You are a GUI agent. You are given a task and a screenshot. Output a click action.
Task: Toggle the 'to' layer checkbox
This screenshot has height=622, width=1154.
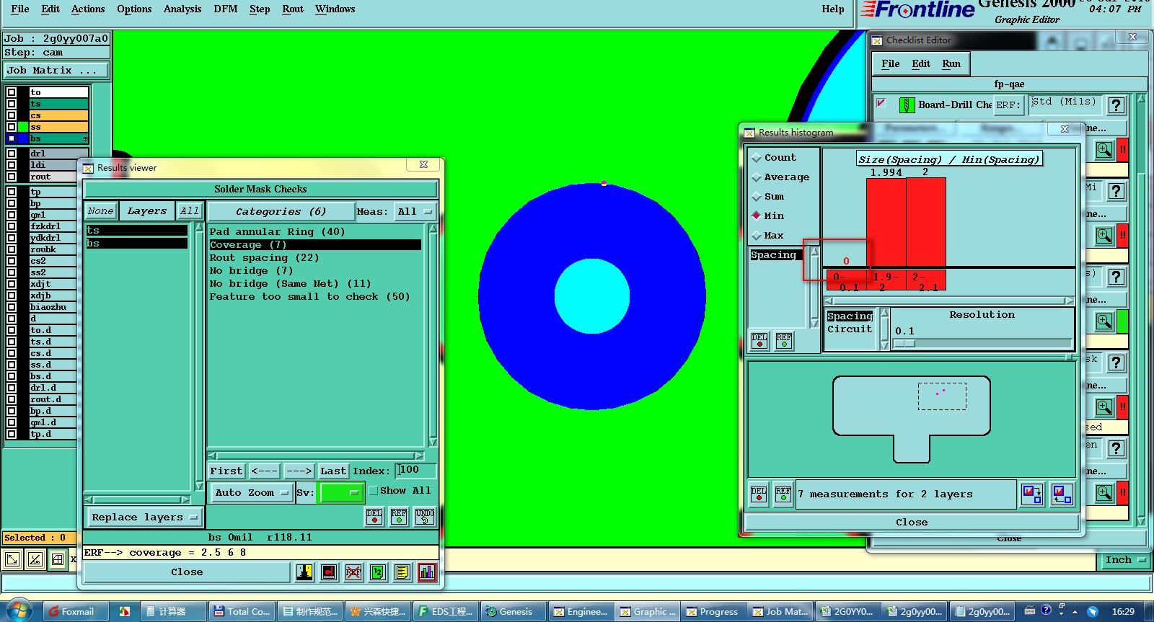(x=12, y=92)
